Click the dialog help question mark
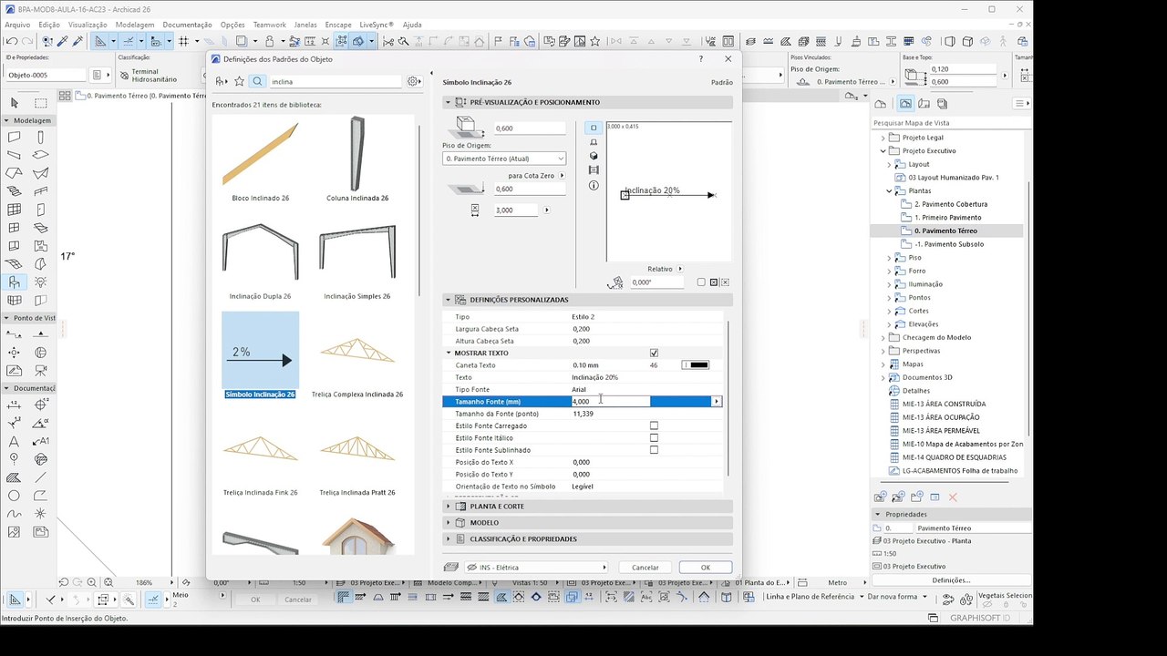Viewport: 1167px width, 656px height. 700,58
